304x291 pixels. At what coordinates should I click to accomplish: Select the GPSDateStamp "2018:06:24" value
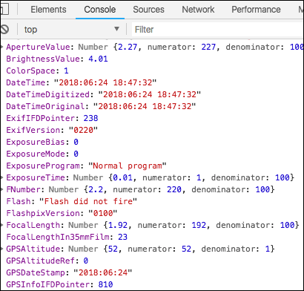[103, 272]
